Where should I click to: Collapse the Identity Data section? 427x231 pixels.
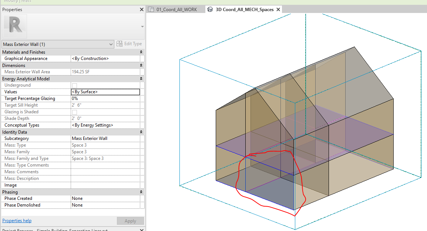coord(141,132)
